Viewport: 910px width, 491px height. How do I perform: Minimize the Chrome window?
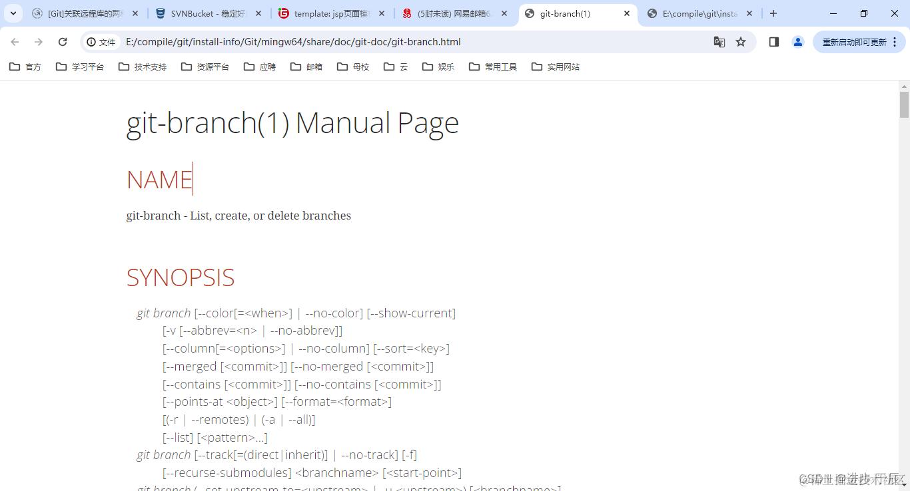pyautogui.click(x=833, y=13)
